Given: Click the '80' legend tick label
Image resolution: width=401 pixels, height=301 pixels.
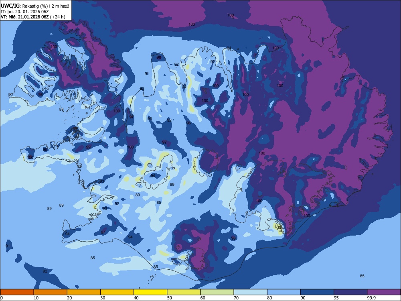Looking at the screenshot, I should coord(269,298).
